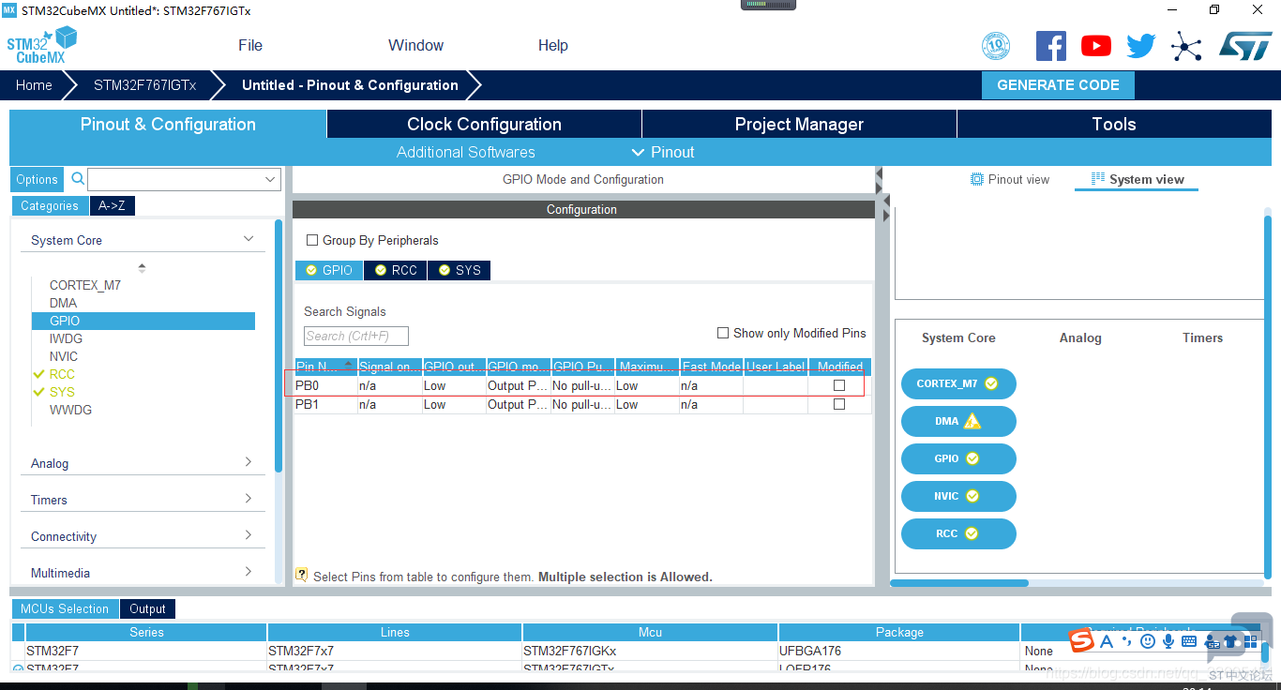This screenshot has width=1281, height=690.
Task: Click the Sogou input method S icon
Action: (x=1081, y=641)
